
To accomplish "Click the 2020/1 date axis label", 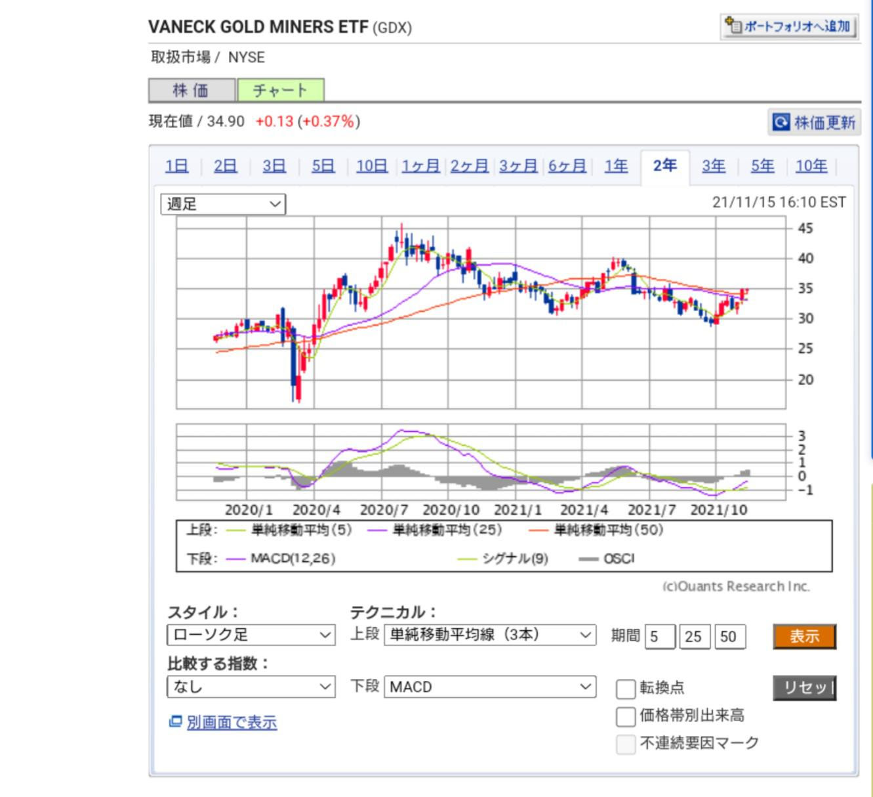I will 249,510.
